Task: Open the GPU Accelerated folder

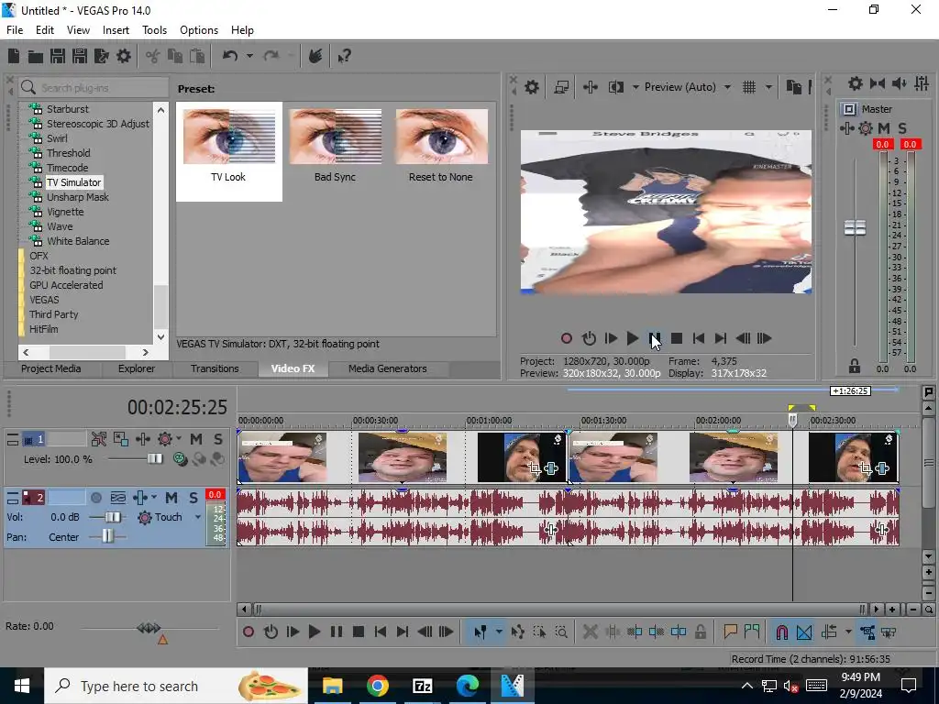Action: tap(66, 286)
